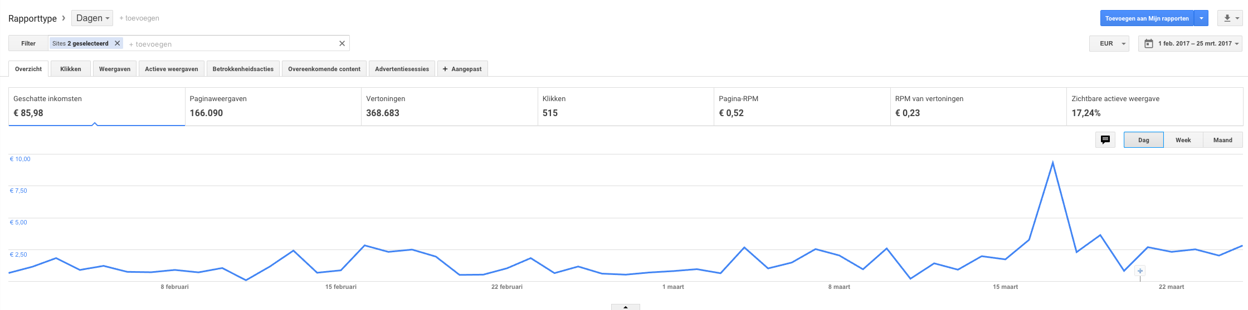This screenshot has width=1248, height=310.
Task: Click the '22 februari' axis label
Action: [x=507, y=287]
